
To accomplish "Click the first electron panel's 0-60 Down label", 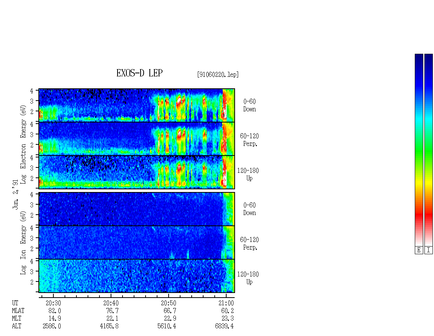I will tap(249, 106).
